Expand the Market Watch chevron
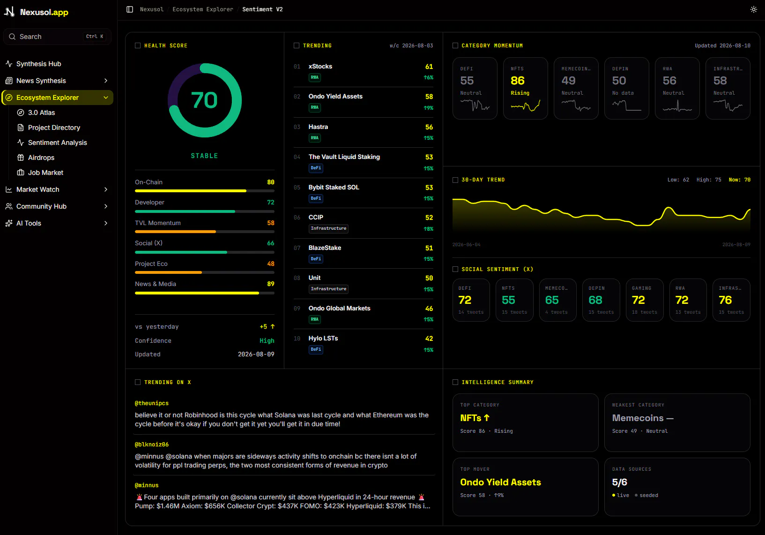Viewport: 765px width, 535px height. coord(106,189)
